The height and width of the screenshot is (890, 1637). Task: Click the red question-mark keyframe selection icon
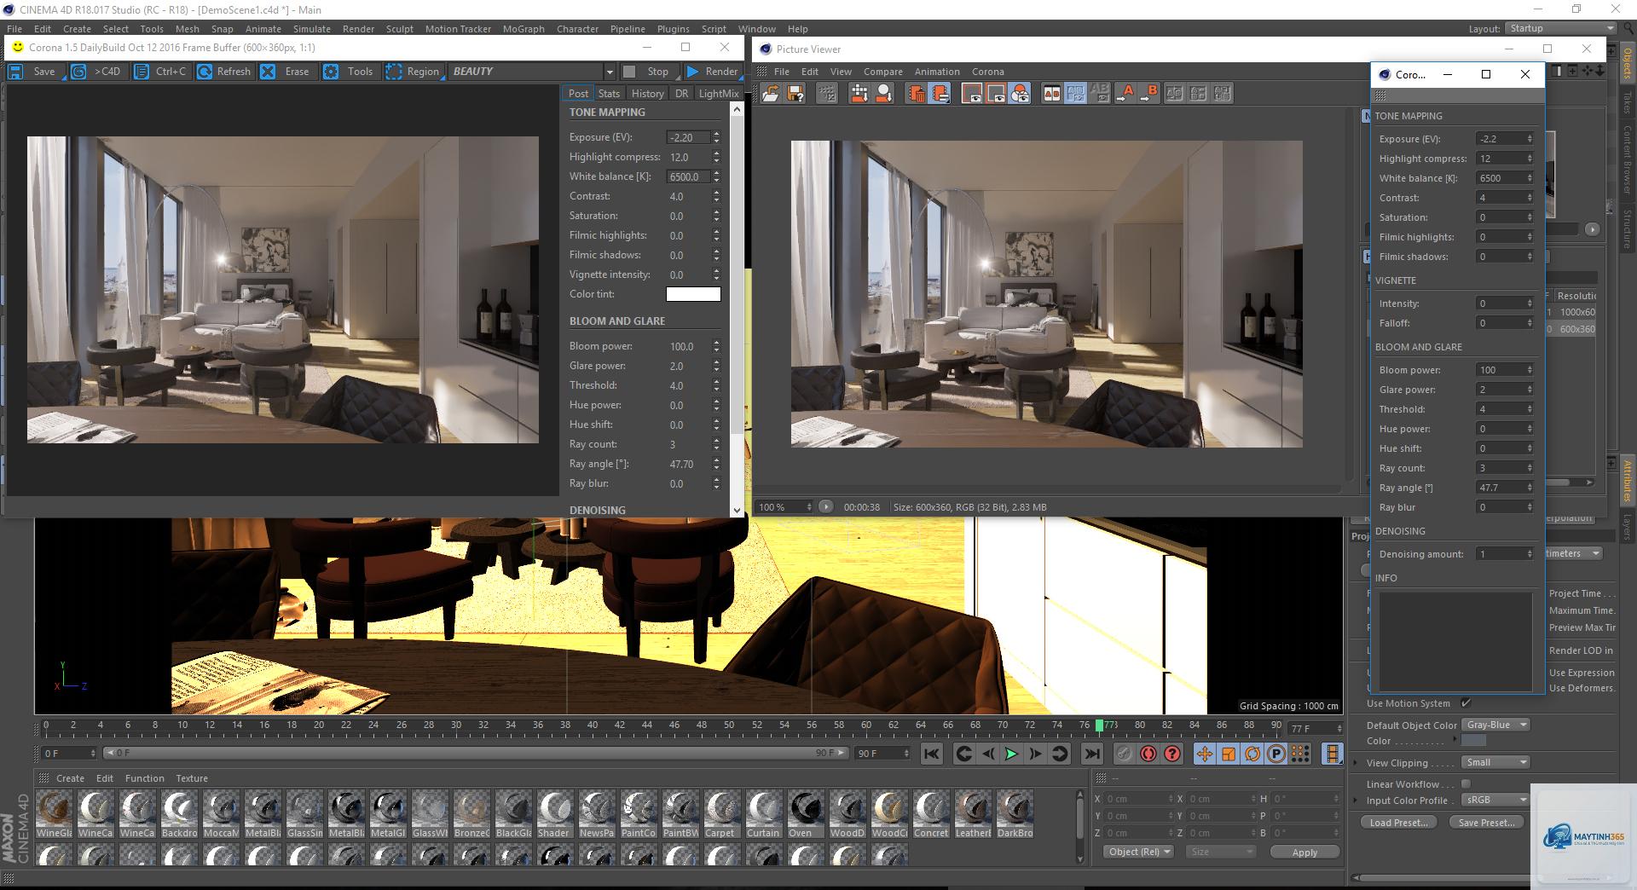1172,754
